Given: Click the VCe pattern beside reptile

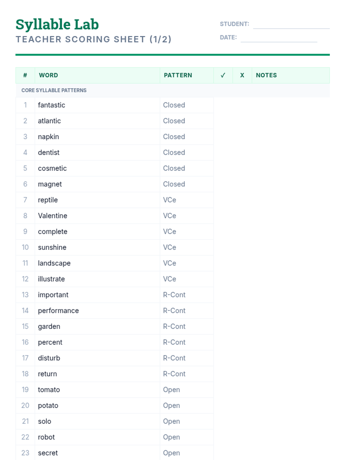Looking at the screenshot, I should pyautogui.click(x=170, y=200).
